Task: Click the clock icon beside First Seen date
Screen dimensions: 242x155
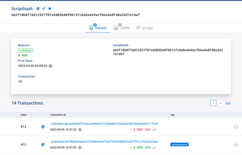Action: click(x=51, y=66)
